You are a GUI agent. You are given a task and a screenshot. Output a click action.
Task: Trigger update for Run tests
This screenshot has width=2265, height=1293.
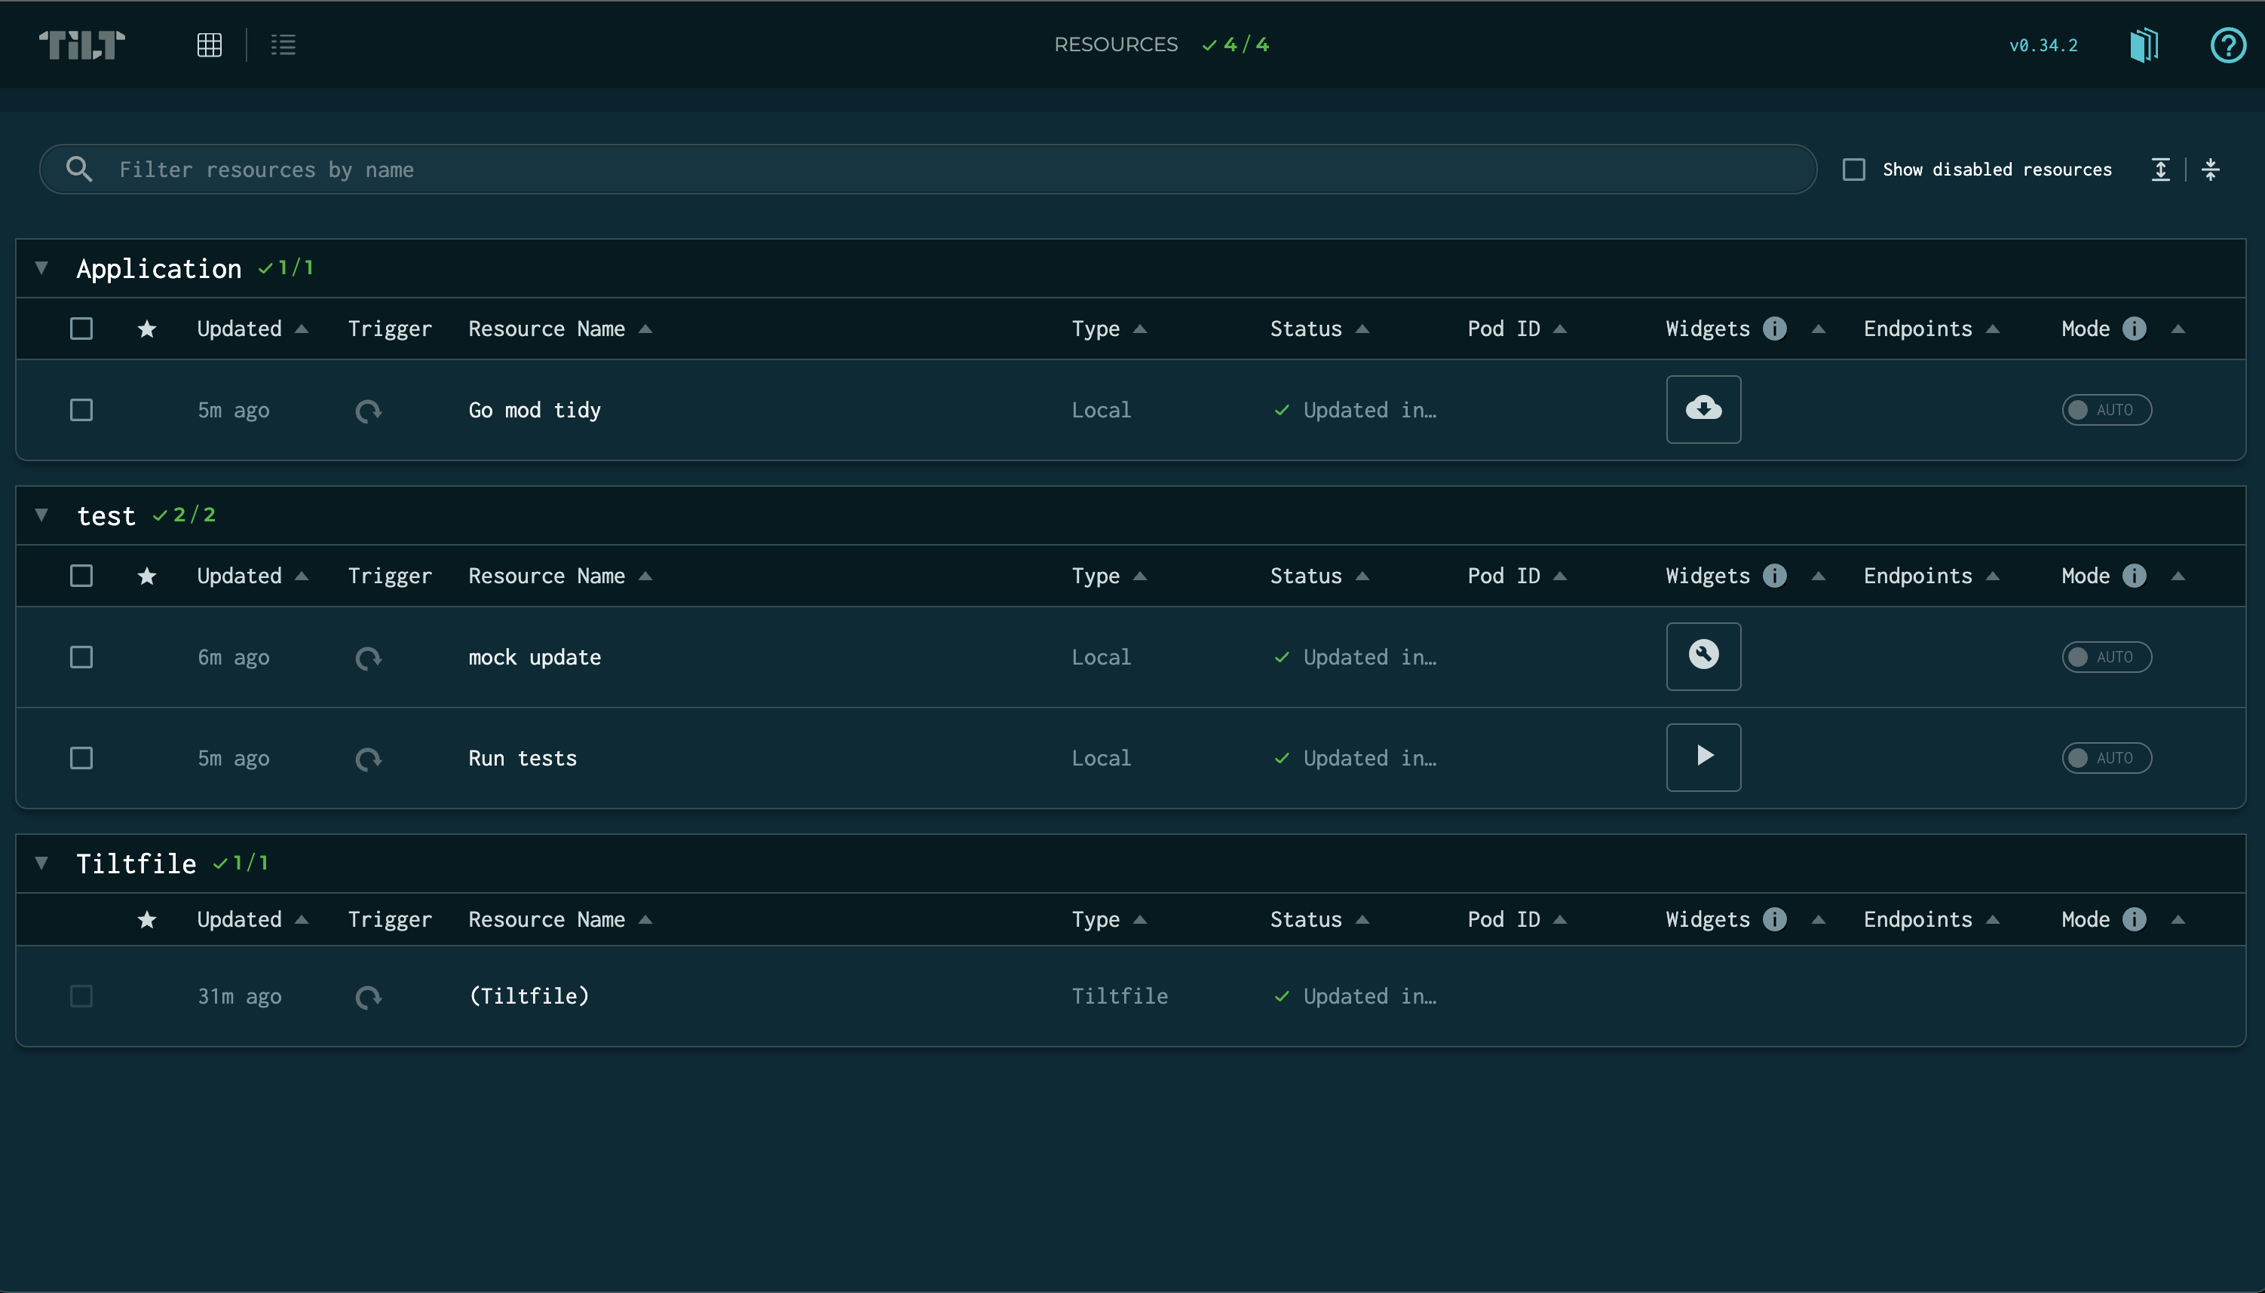tap(368, 758)
